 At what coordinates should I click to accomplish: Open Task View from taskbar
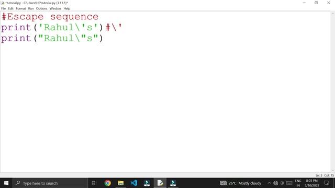(x=94, y=183)
